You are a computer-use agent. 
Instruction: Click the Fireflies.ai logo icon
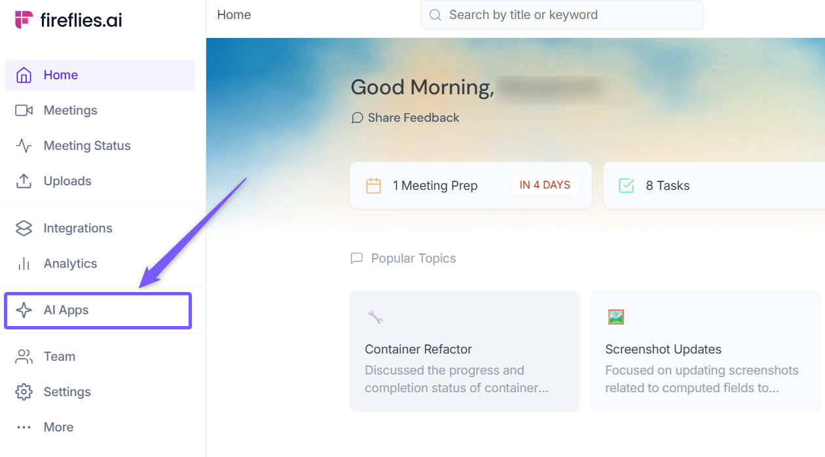pyautogui.click(x=24, y=20)
